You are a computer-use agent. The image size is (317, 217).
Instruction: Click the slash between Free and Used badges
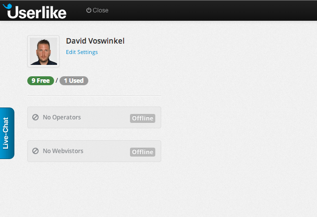57,80
